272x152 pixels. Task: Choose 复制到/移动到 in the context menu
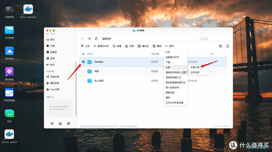click(x=176, y=72)
